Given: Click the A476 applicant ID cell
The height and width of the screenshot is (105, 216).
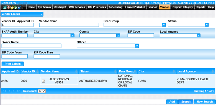Looking at the screenshot, I should tap(10, 81).
